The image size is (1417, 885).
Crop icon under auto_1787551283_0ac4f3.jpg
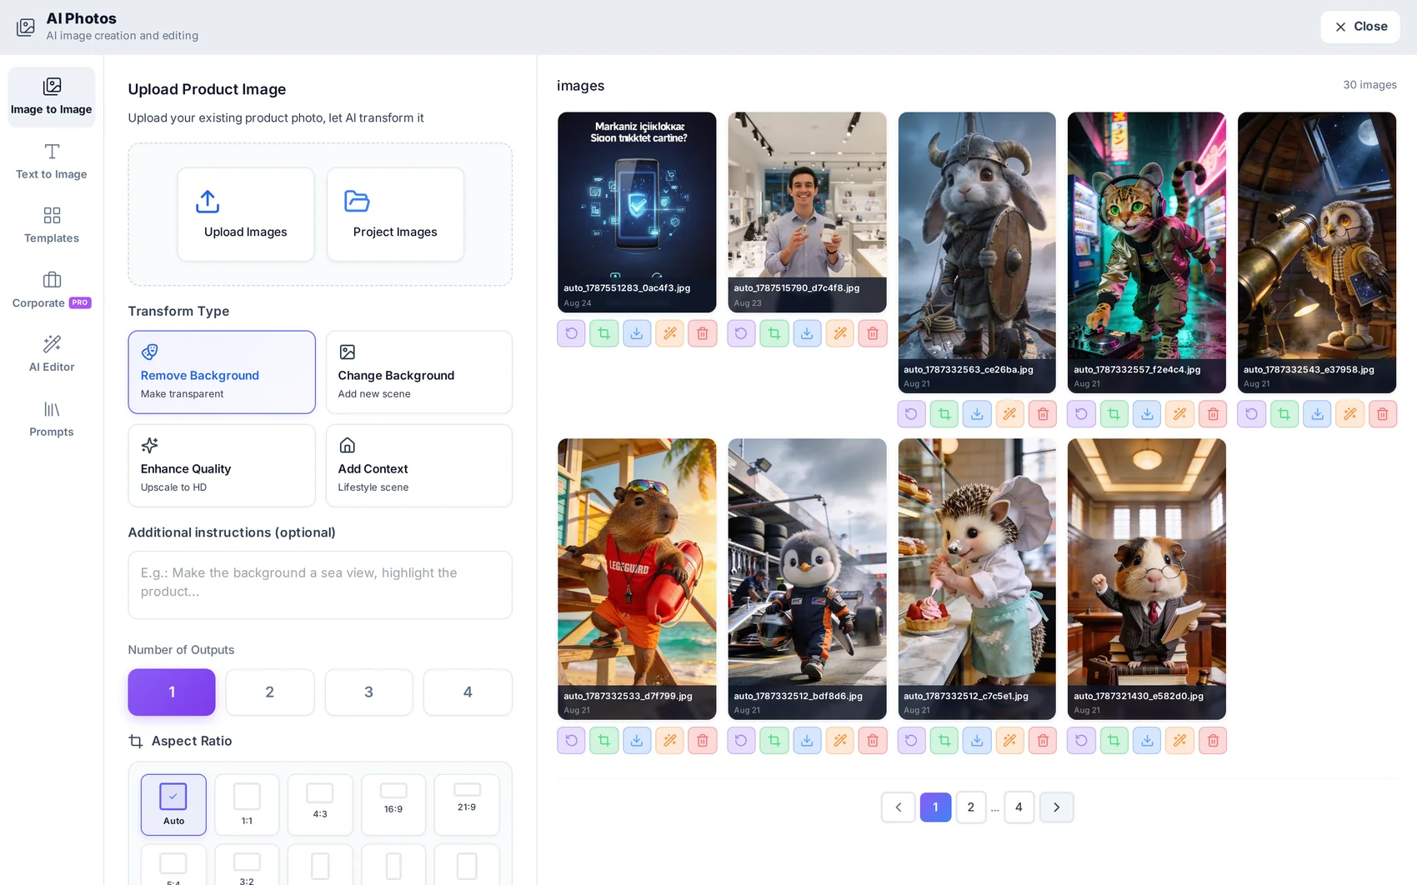coord(604,333)
